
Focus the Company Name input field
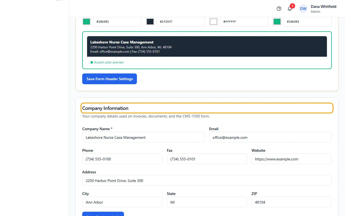tap(143, 137)
